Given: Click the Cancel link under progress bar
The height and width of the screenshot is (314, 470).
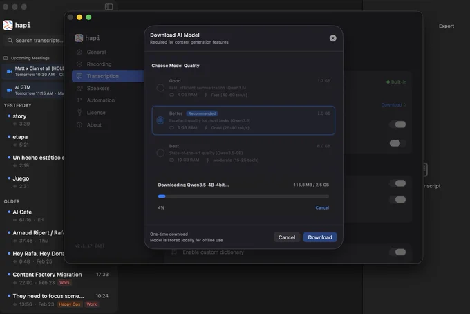Looking at the screenshot, I should coord(322,207).
